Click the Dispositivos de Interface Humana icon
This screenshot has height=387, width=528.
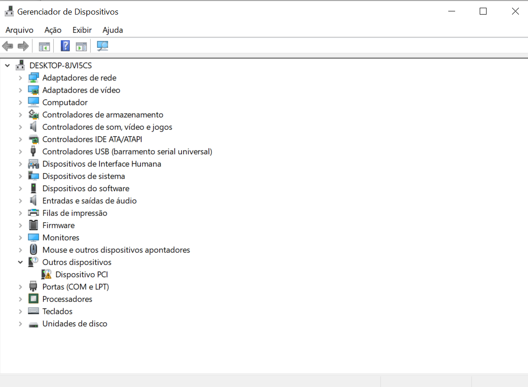coord(33,164)
